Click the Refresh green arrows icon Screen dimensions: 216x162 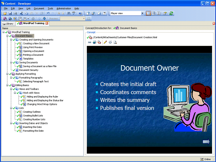[x=171, y=13]
